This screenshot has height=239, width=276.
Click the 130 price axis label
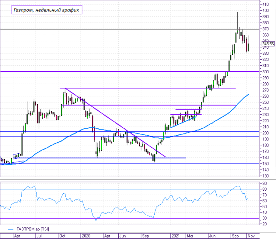265,176
